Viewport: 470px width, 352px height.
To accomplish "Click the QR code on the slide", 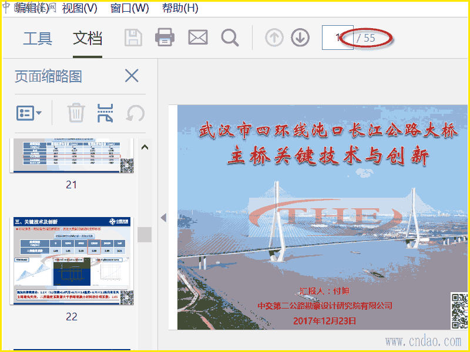I will 459,311.
